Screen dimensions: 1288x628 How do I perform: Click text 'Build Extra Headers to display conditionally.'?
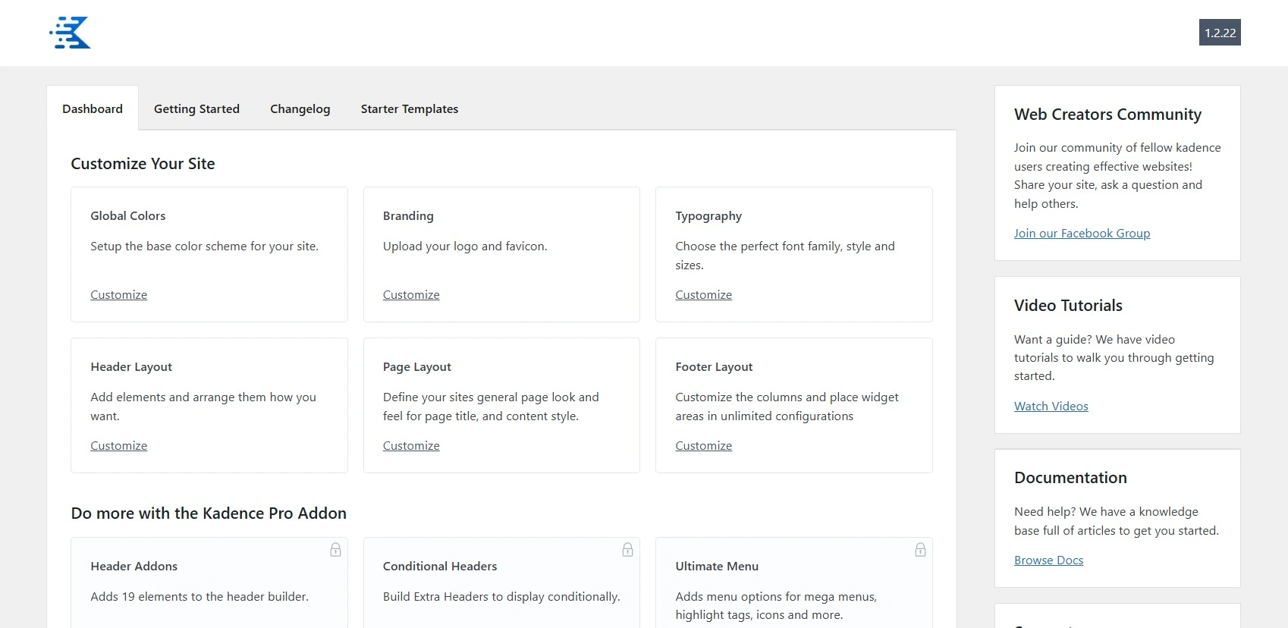[501, 597]
